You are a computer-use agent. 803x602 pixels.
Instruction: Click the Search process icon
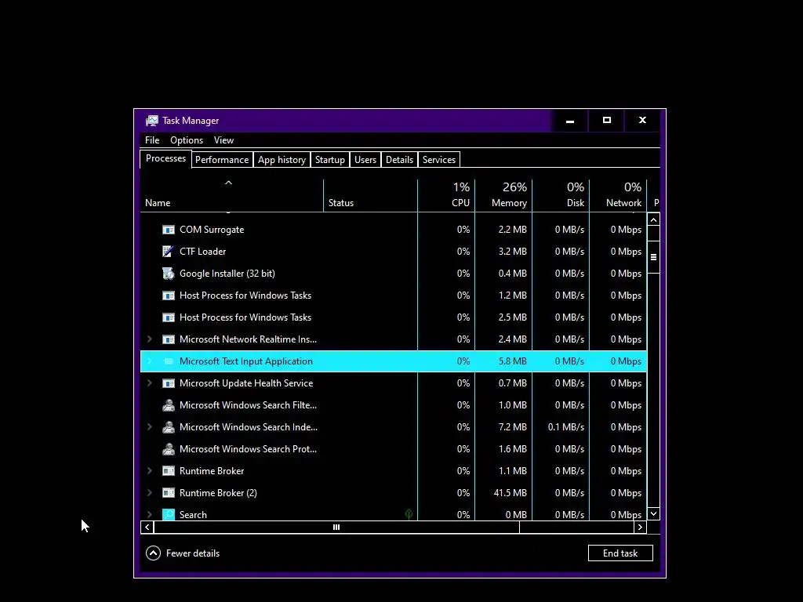pyautogui.click(x=168, y=514)
